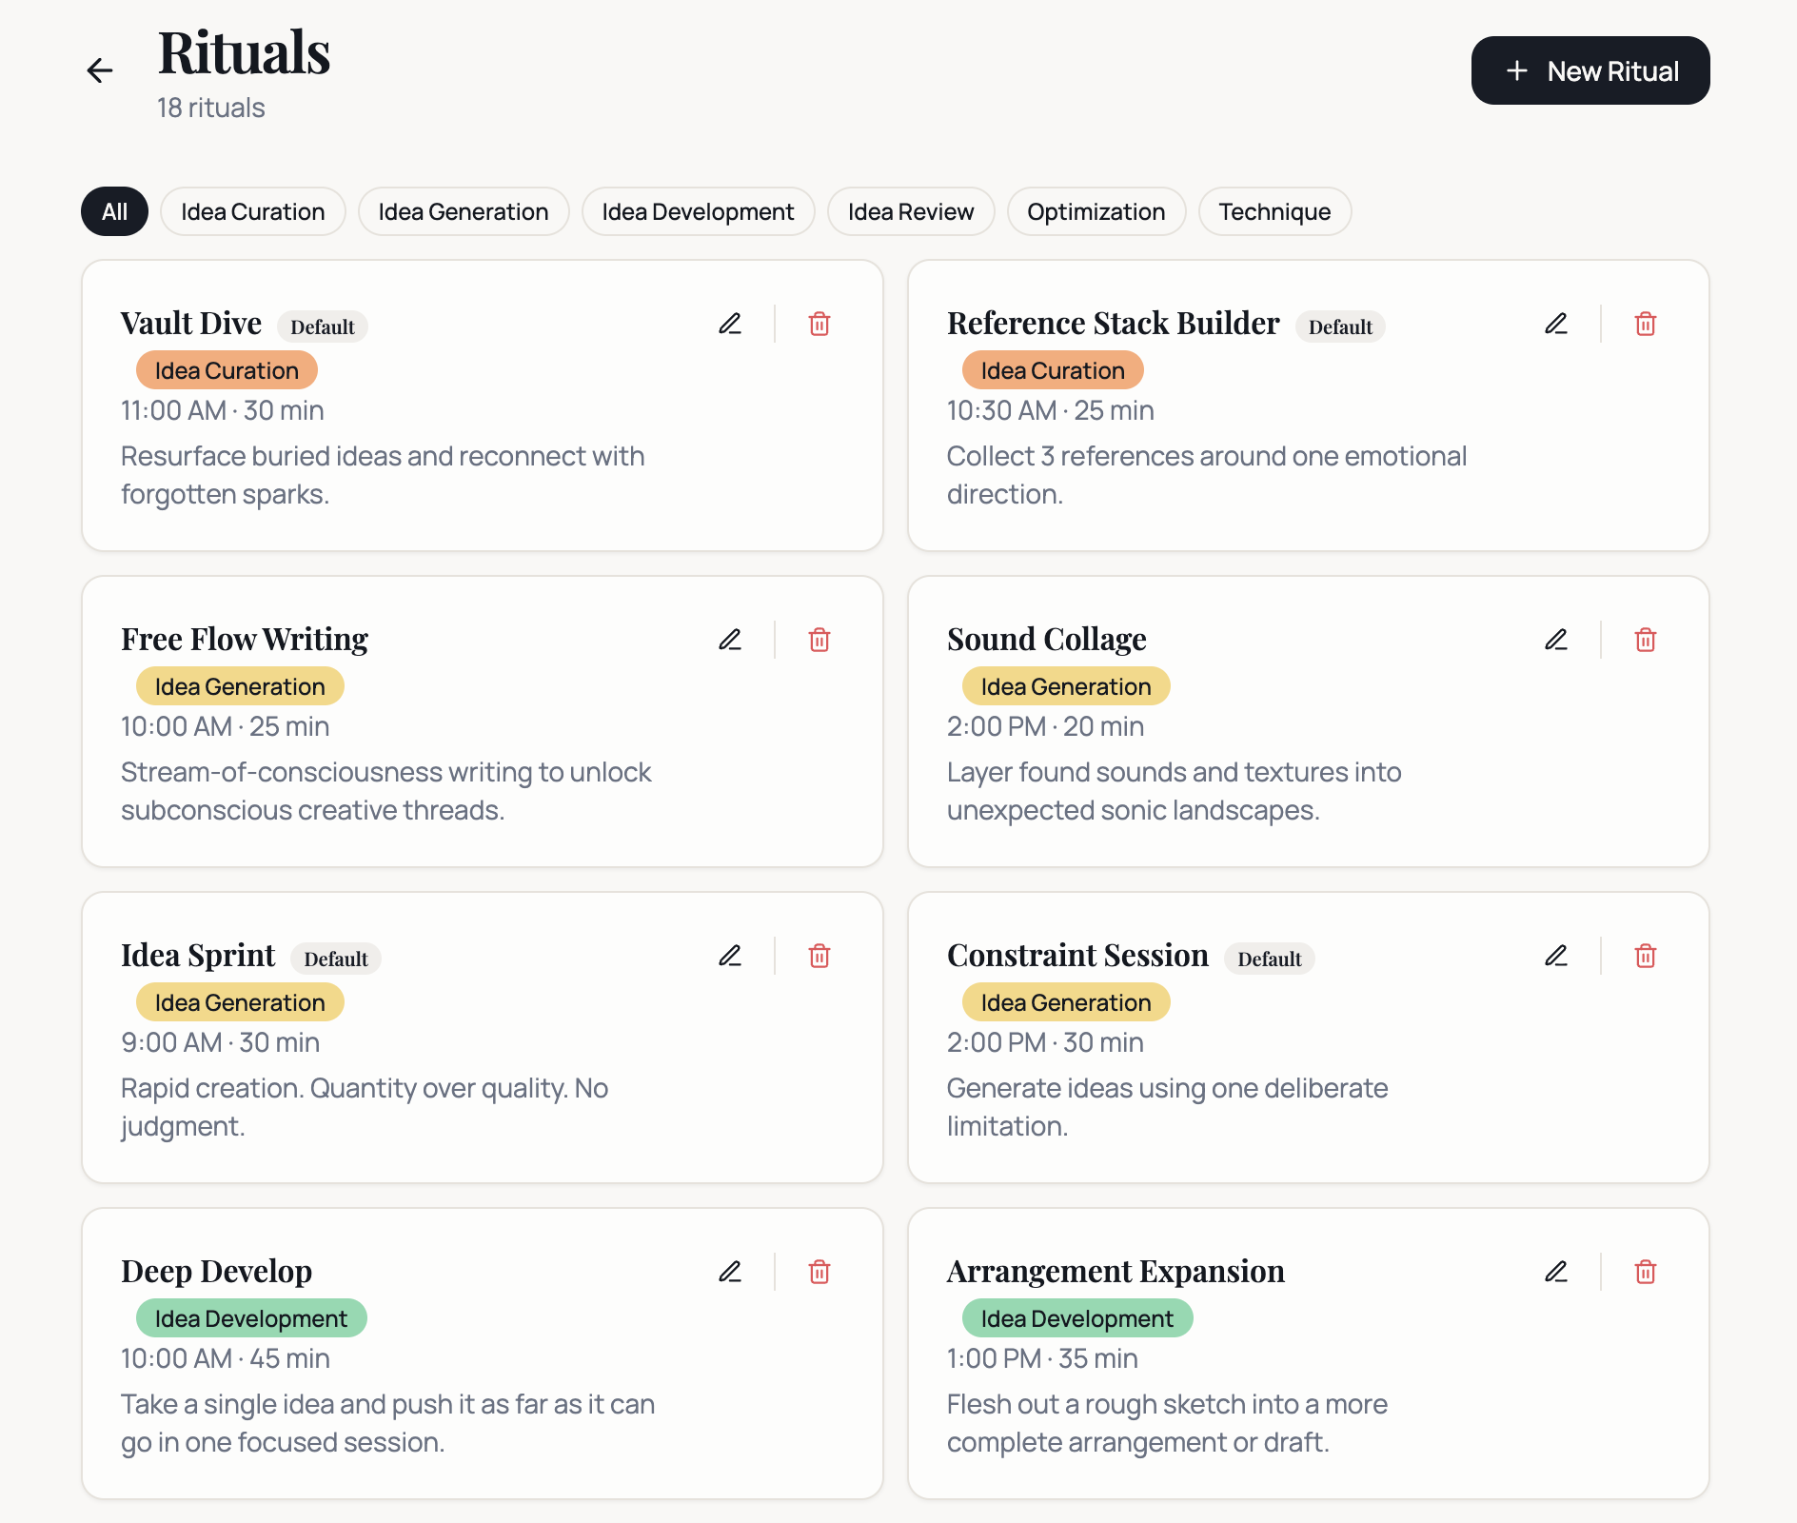Screen dimensions: 1797x1523
Task: Go back using the left arrow icon
Action: click(100, 70)
